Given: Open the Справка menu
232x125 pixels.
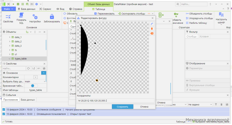Looking at the screenshot, I should pos(76,9).
